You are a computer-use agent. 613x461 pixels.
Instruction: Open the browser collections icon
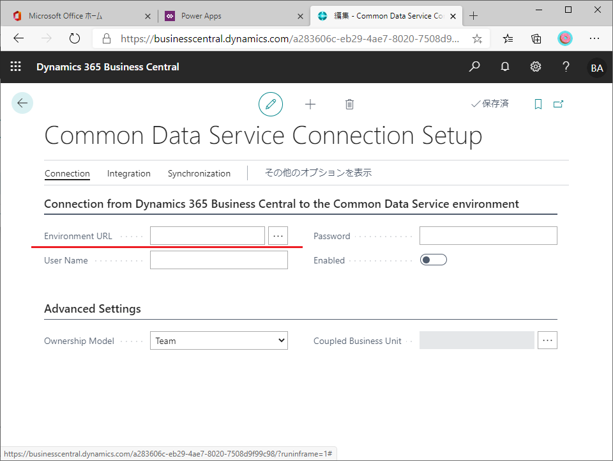(536, 38)
